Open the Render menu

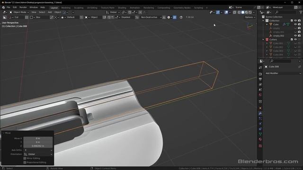(23, 8)
